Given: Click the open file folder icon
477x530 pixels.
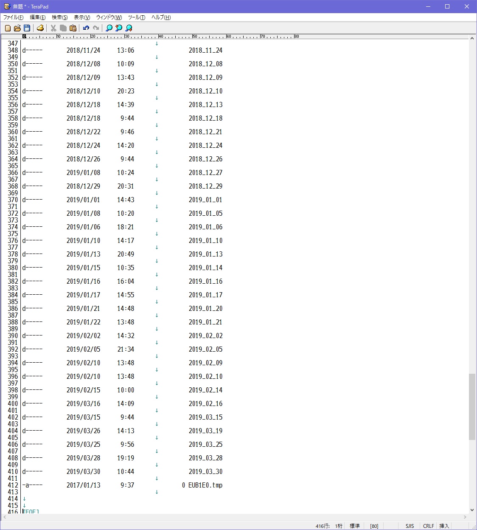Looking at the screenshot, I should (17, 28).
